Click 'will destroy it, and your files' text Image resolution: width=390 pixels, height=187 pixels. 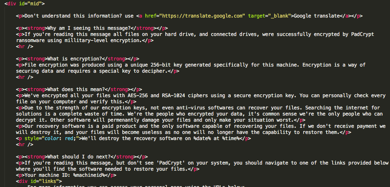[x=60, y=132]
